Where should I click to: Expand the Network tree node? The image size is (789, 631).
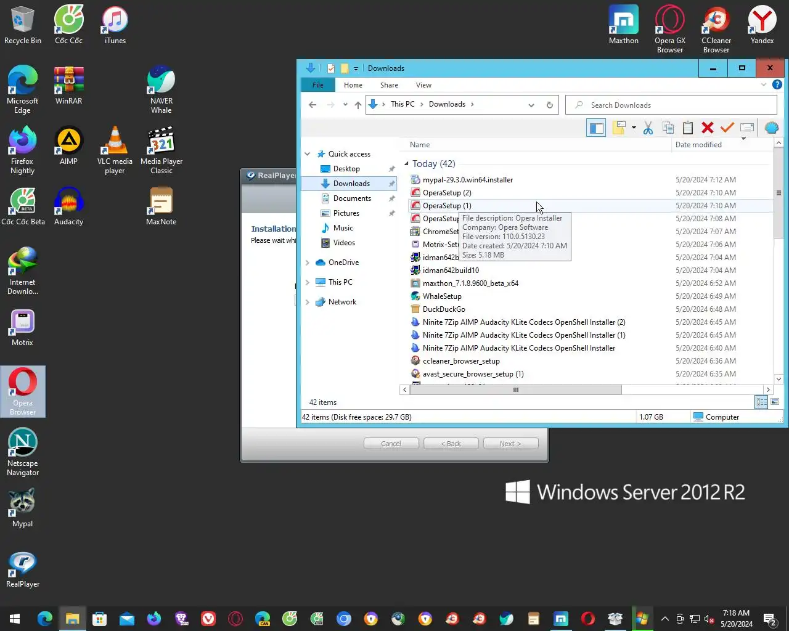pos(308,302)
